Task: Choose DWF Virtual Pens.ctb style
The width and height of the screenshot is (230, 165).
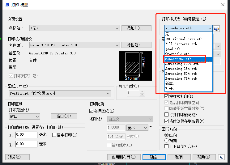Action: click(188, 39)
